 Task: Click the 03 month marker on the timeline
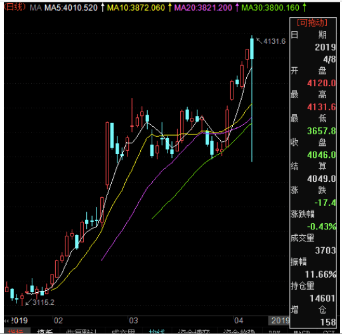(x=133, y=321)
